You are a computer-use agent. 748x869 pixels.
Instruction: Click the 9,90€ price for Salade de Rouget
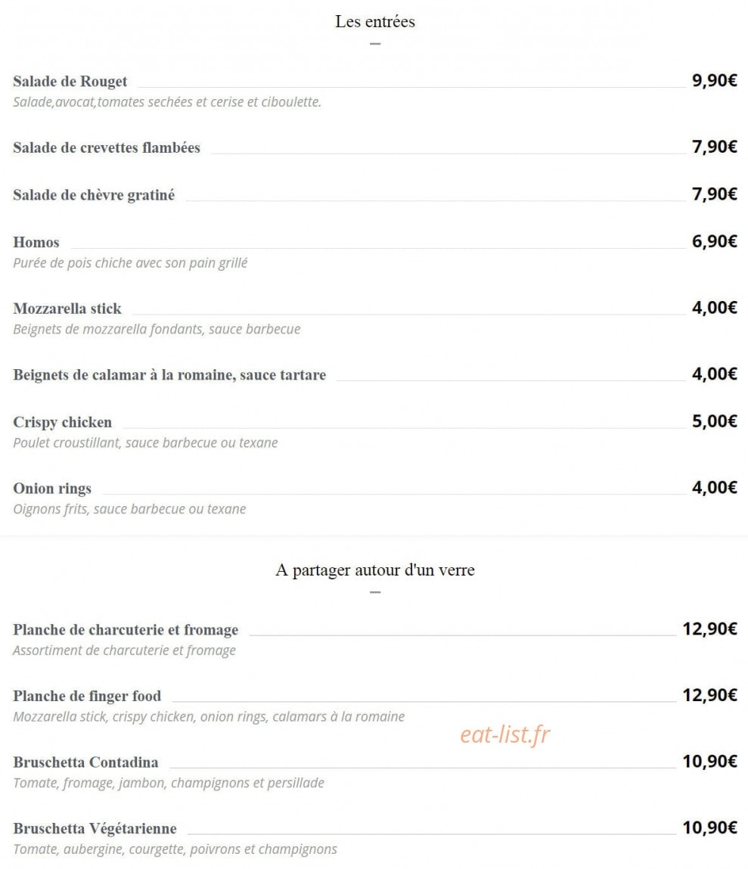tap(714, 80)
